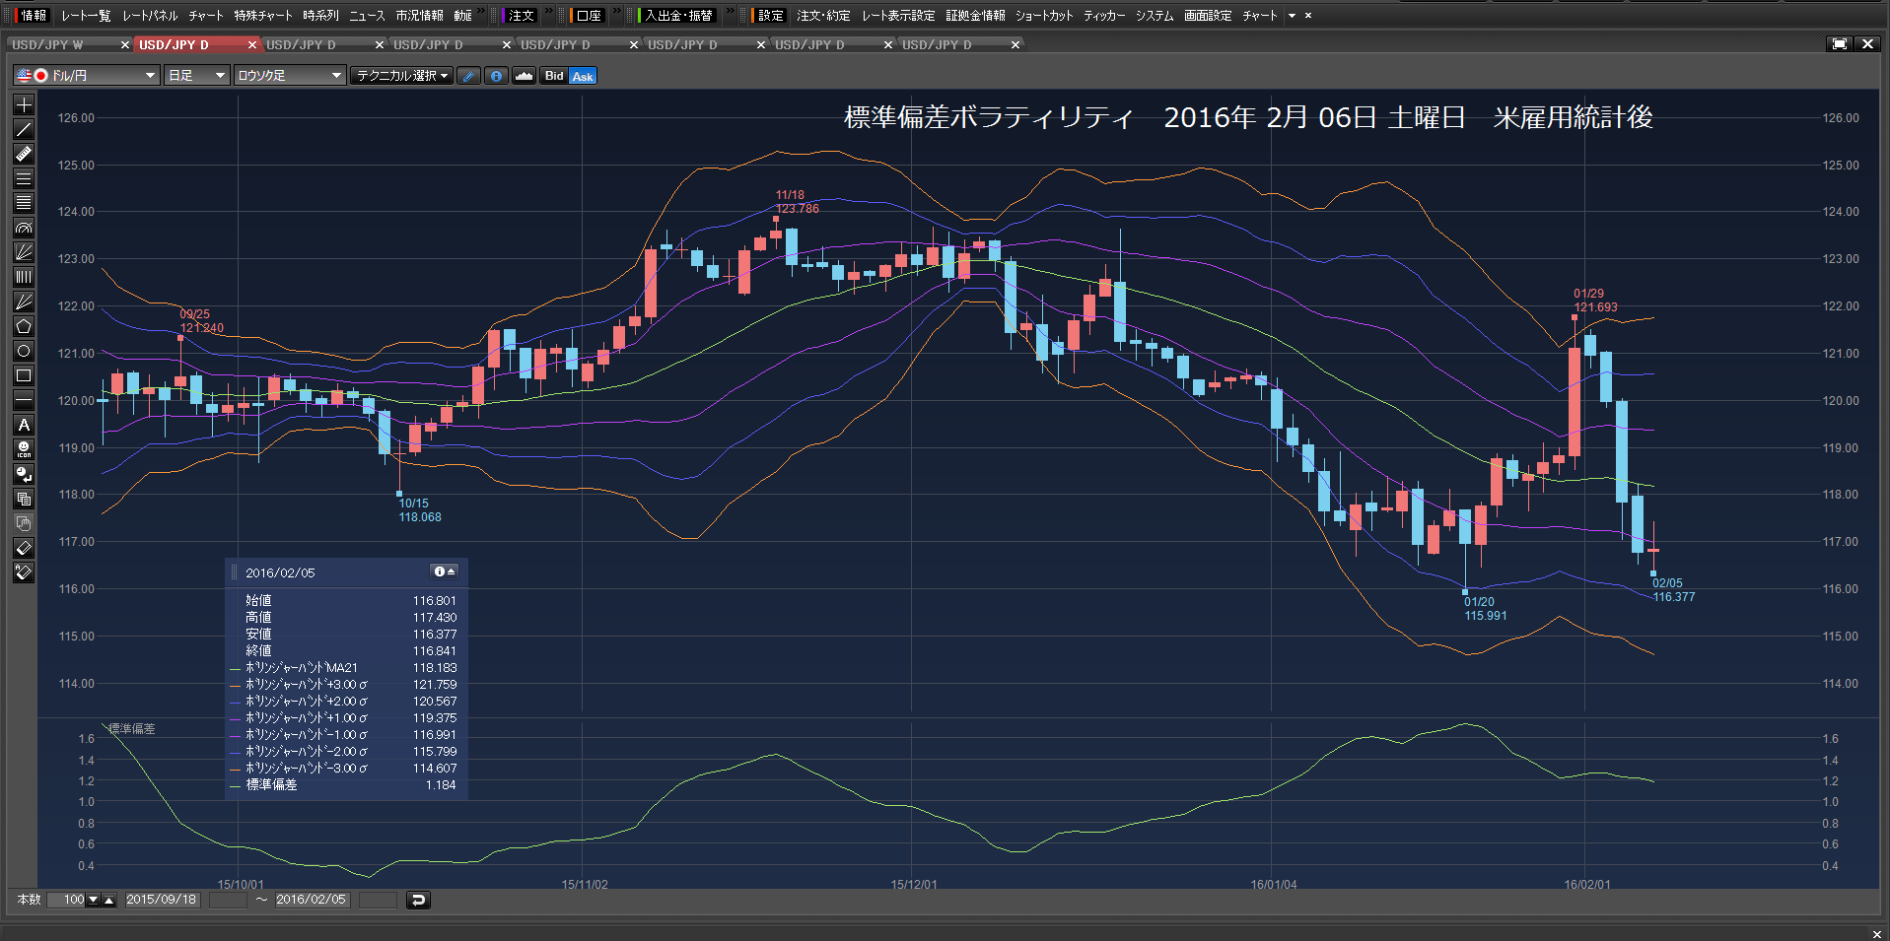Toggle the Bid price display

pyautogui.click(x=554, y=76)
